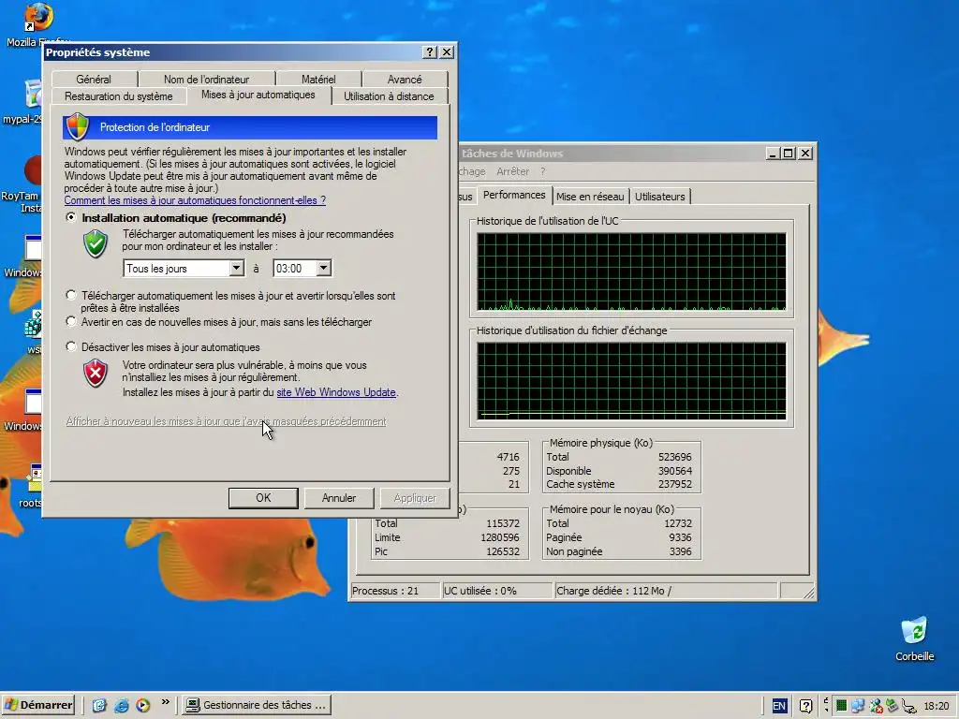Open Show Desktop quick launch icon
This screenshot has height=719, width=959.
[x=99, y=705]
